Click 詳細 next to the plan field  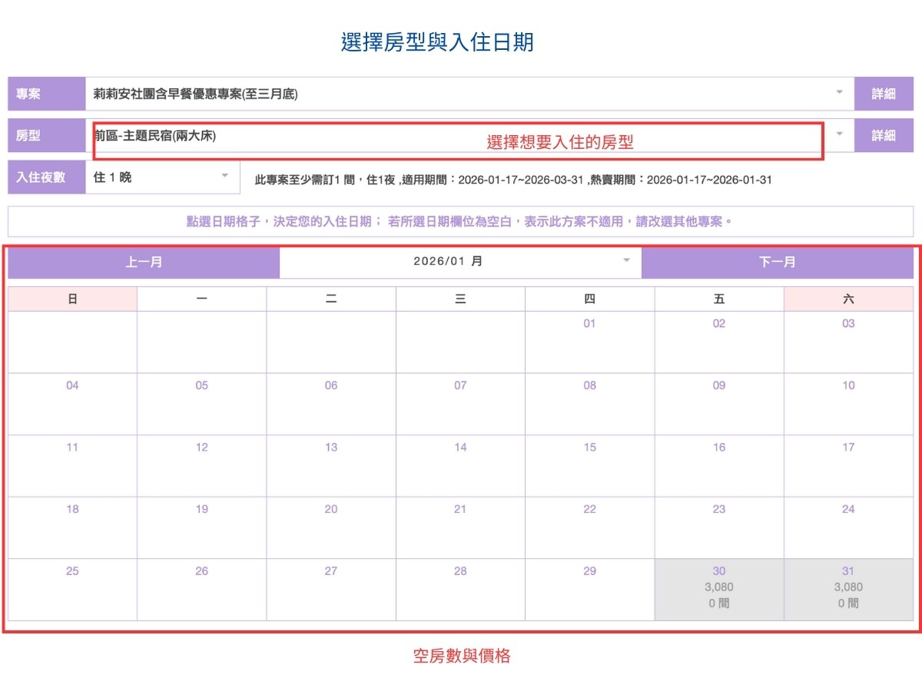click(884, 93)
